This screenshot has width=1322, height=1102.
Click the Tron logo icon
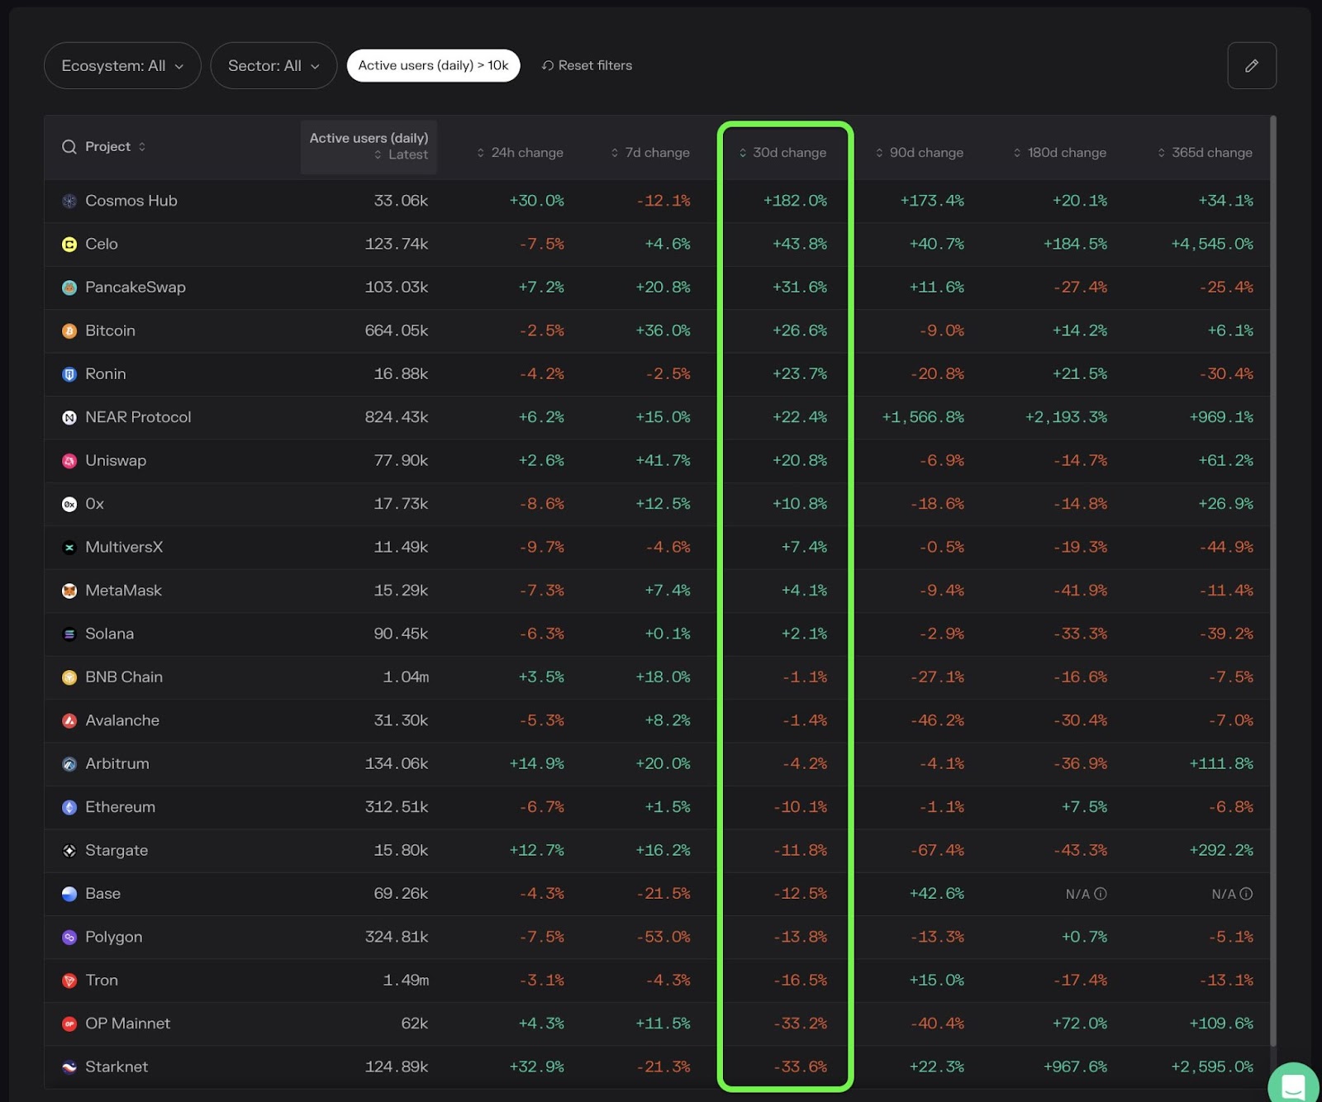(x=69, y=981)
